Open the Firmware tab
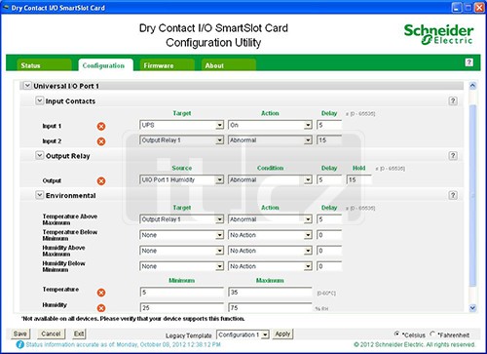 [167, 65]
